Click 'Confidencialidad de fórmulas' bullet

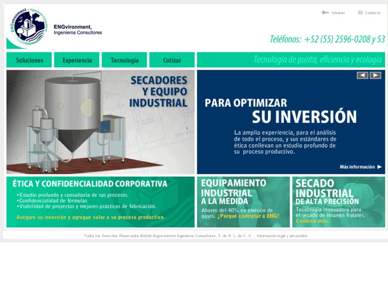tap(52, 201)
